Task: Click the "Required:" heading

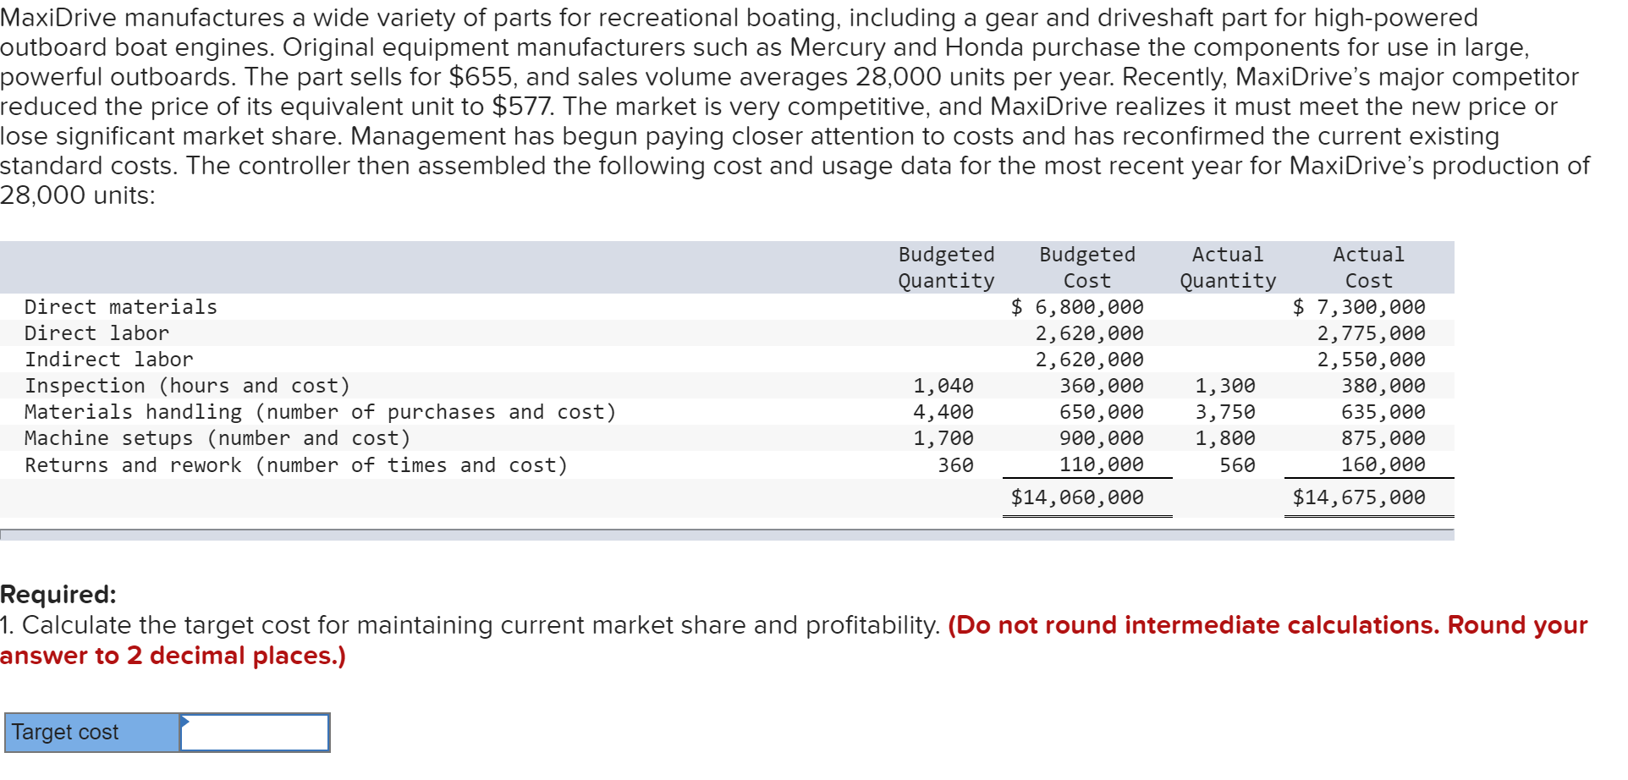Action: (x=58, y=594)
